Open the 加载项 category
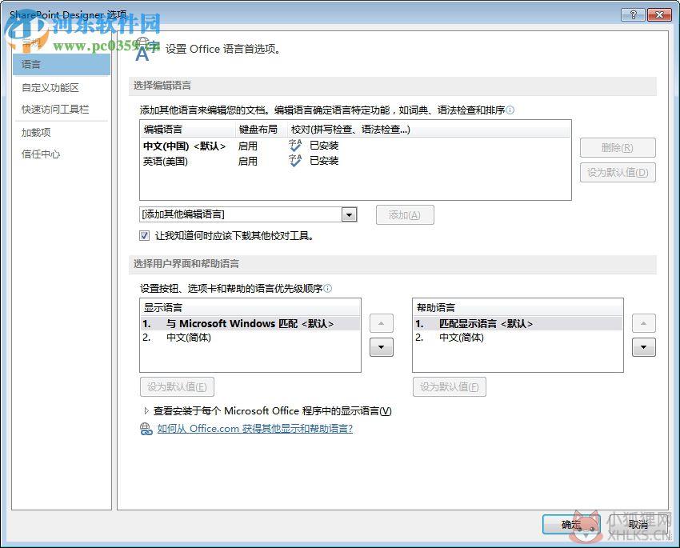 [x=36, y=132]
